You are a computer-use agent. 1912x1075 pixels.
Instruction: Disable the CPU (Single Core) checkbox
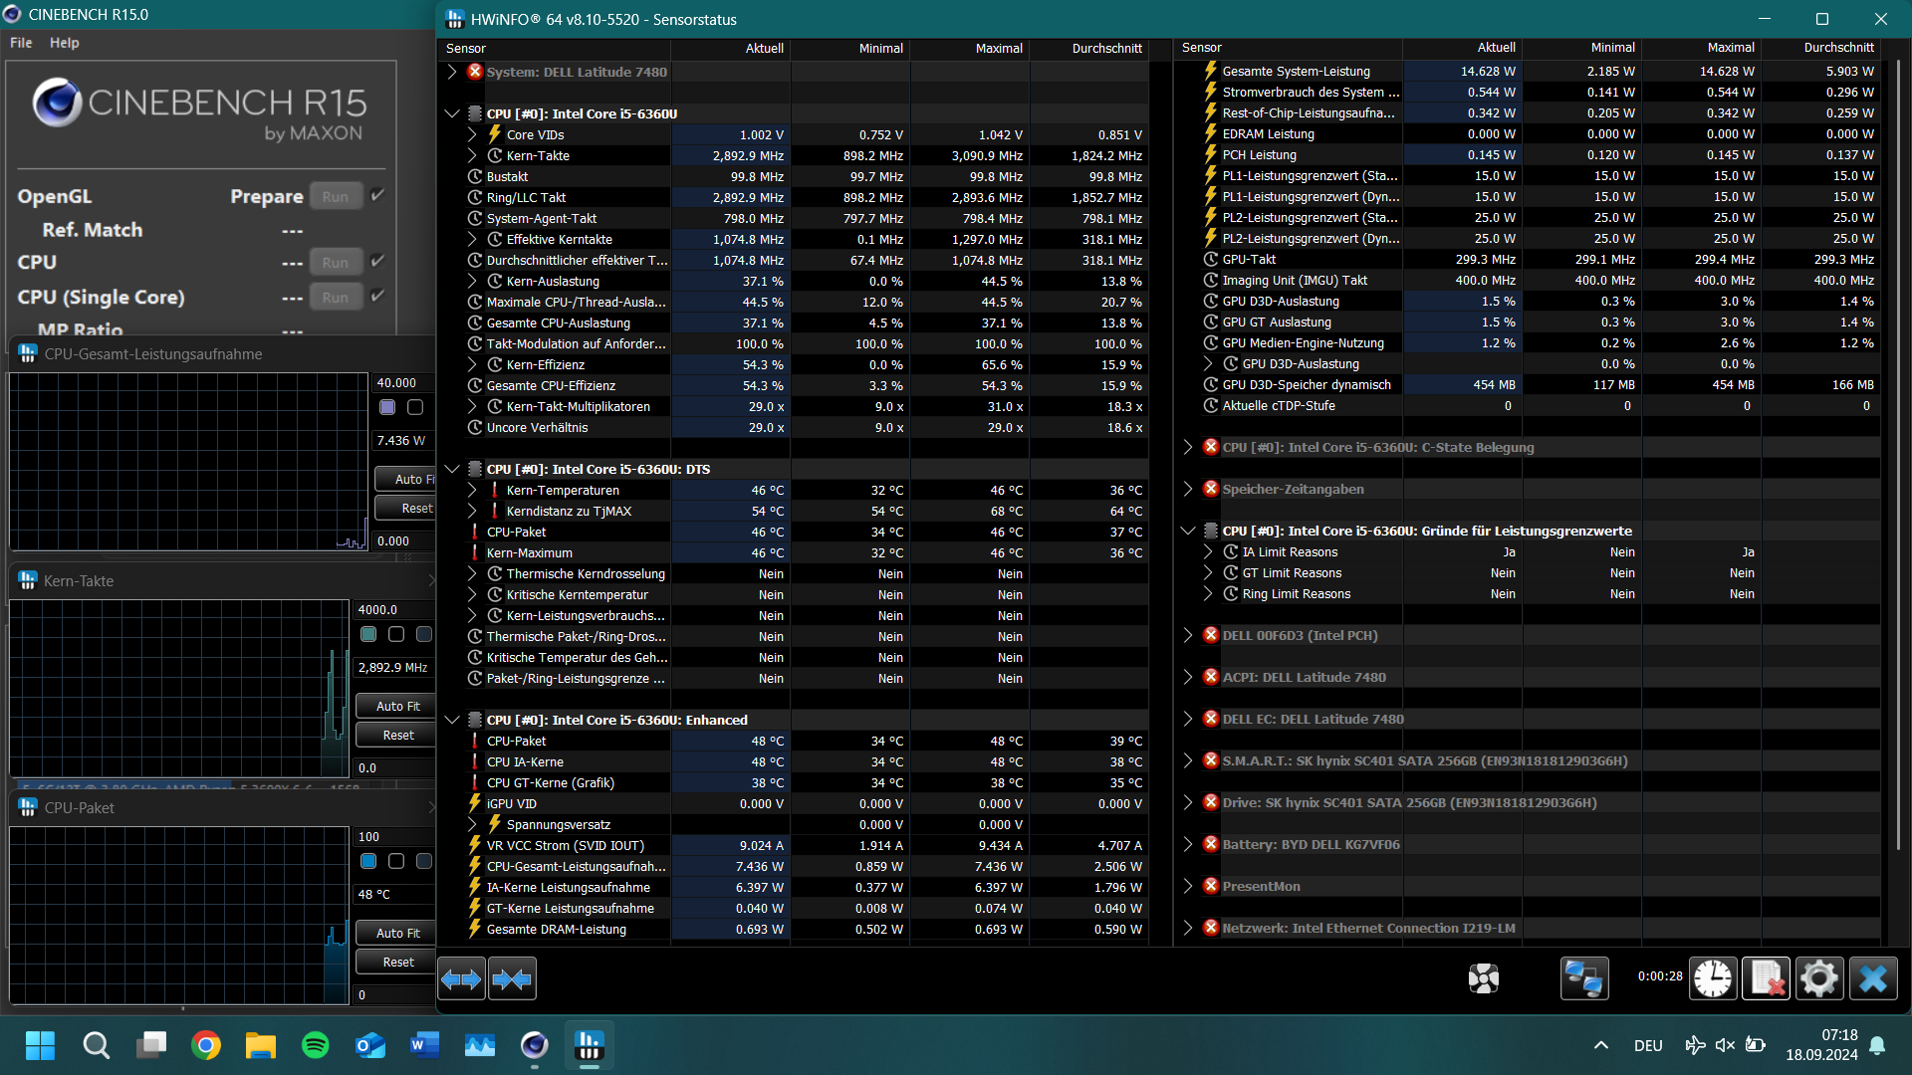pos(377,296)
